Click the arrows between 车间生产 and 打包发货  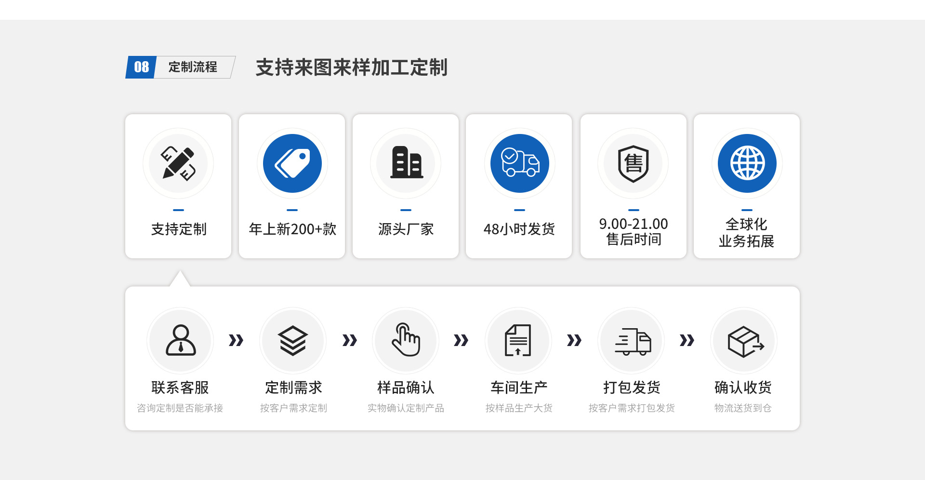click(x=574, y=340)
